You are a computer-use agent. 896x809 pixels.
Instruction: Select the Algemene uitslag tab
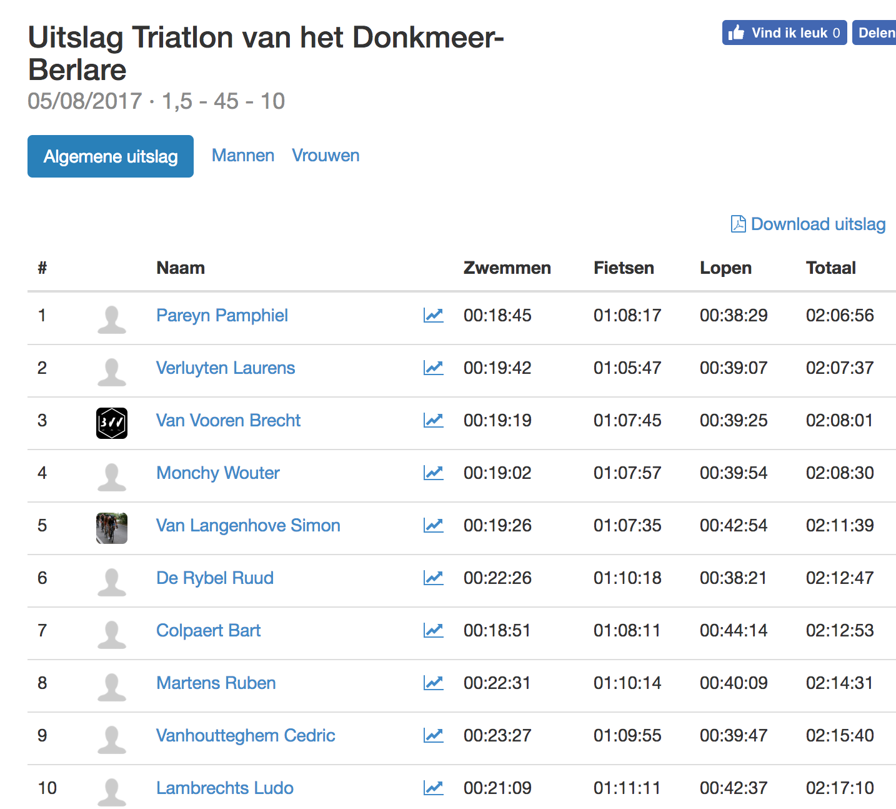coord(111,156)
